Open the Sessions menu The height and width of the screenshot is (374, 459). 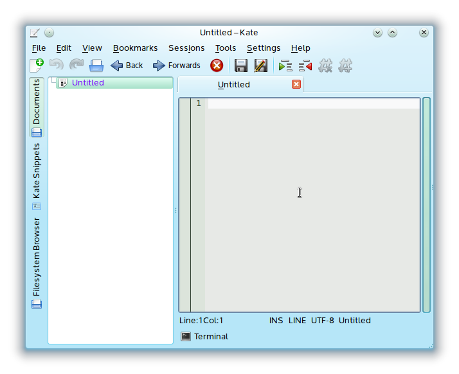[186, 48]
